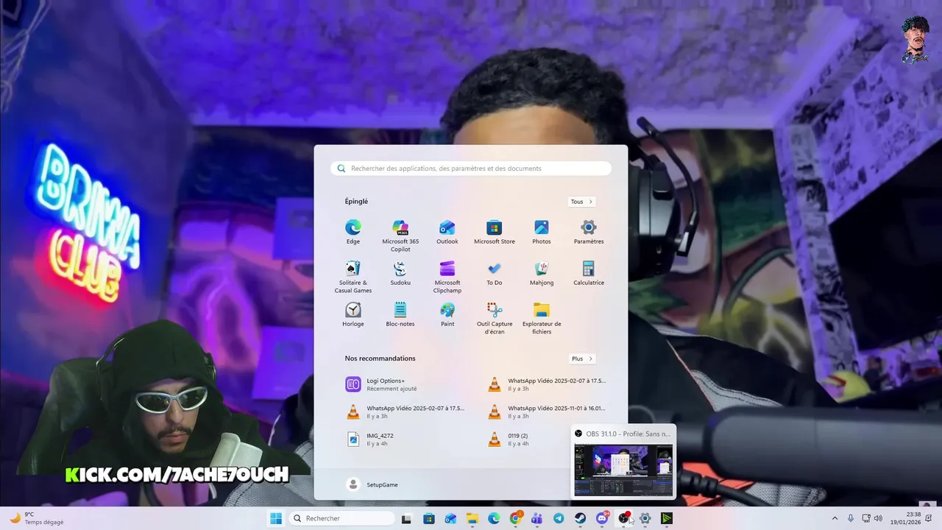Open Bloc-notes
The width and height of the screenshot is (942, 530).
pos(400,314)
